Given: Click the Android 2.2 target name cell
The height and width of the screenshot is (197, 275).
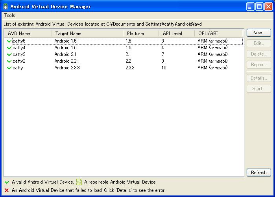Looking at the screenshot, I should [65, 61].
